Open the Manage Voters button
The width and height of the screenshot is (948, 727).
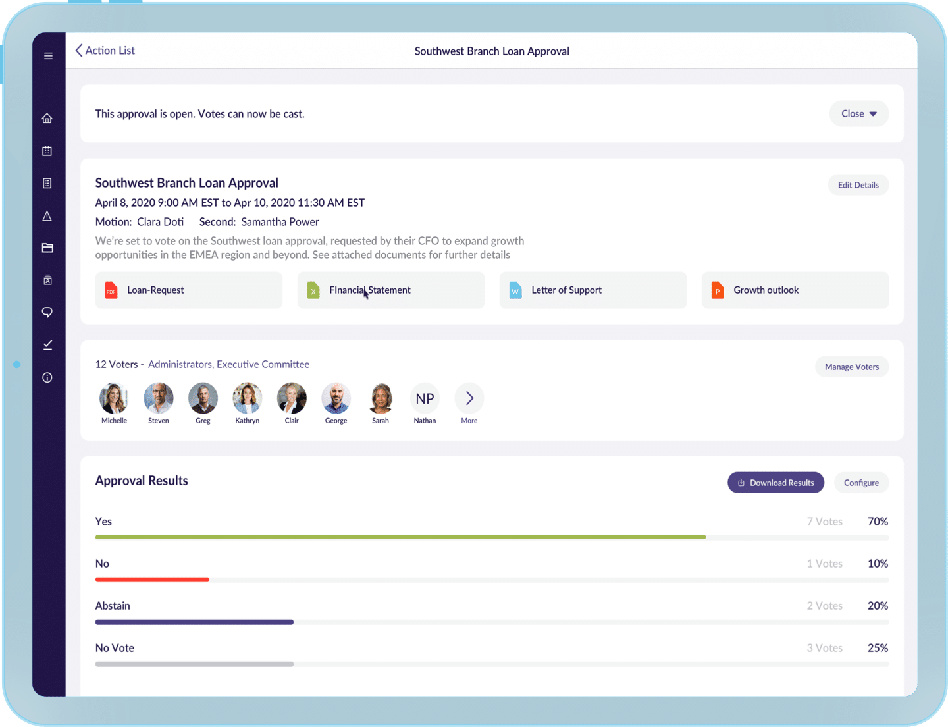(x=851, y=367)
